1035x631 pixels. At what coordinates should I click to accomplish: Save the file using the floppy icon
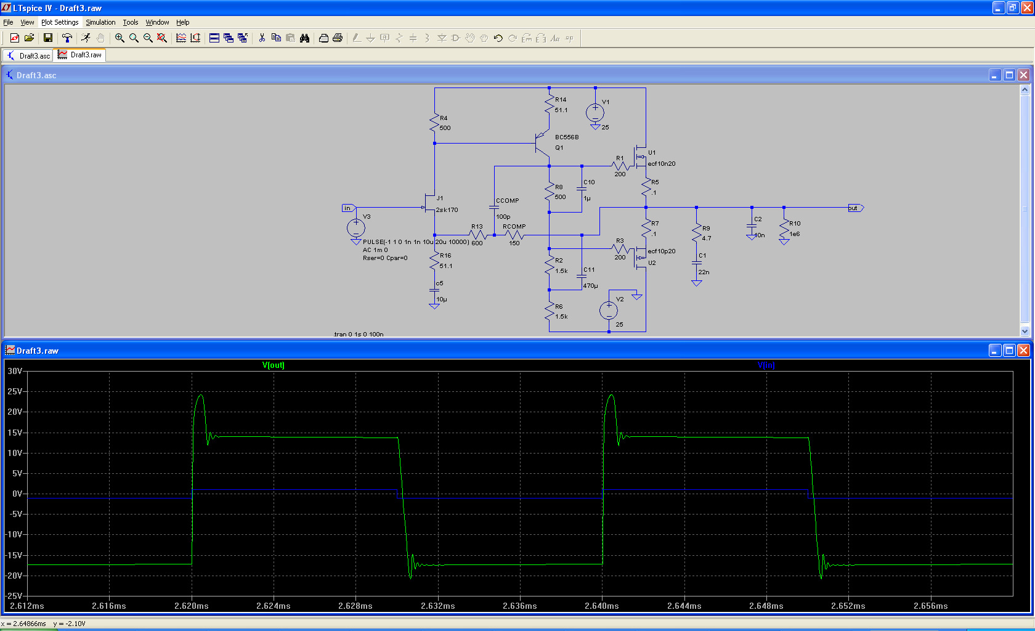click(48, 38)
